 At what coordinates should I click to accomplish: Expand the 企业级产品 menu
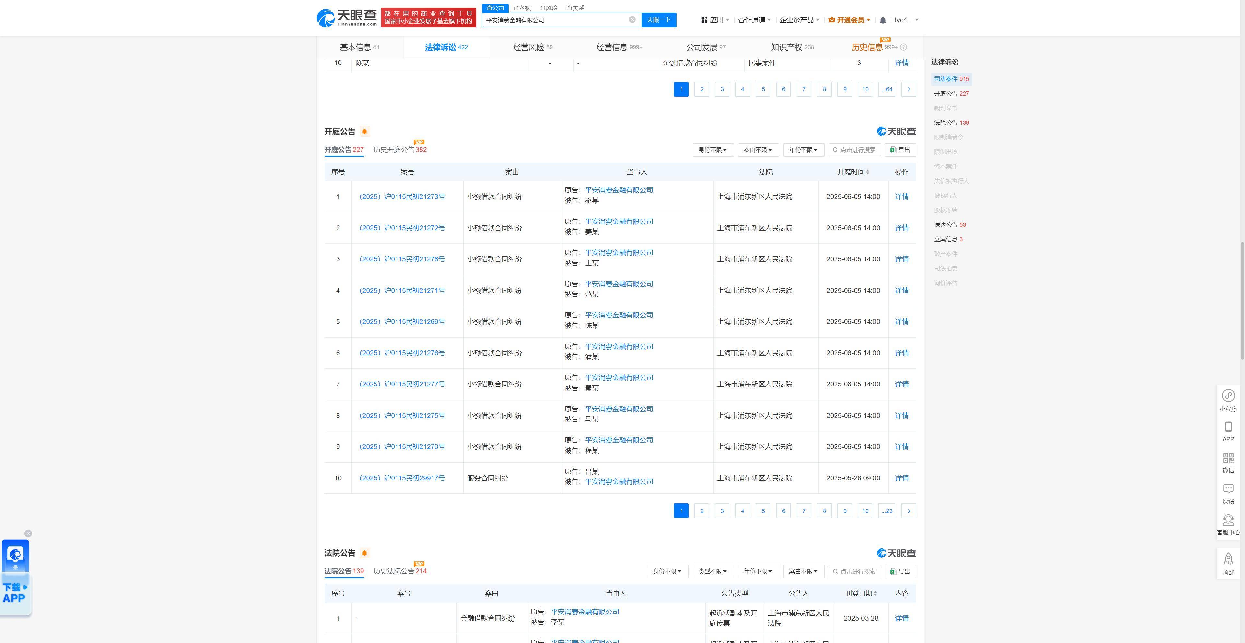coord(800,20)
